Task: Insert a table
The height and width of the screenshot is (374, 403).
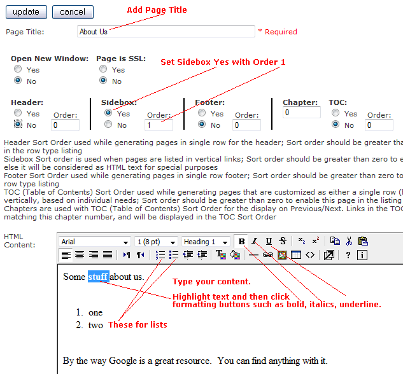Action: [296, 255]
